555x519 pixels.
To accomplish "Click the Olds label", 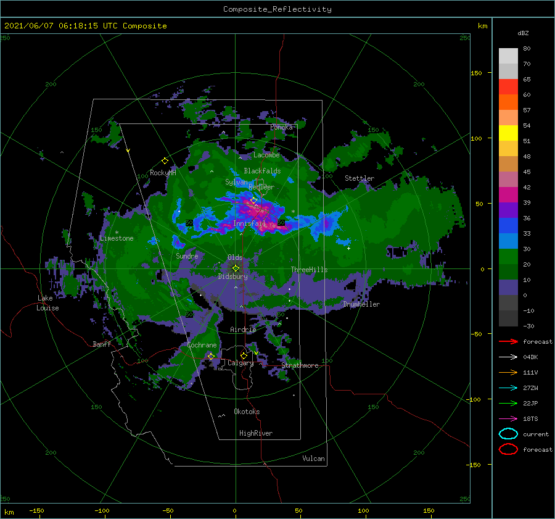I will tap(235, 257).
